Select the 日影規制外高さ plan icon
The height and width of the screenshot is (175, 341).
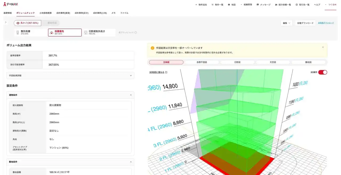tap(86, 32)
